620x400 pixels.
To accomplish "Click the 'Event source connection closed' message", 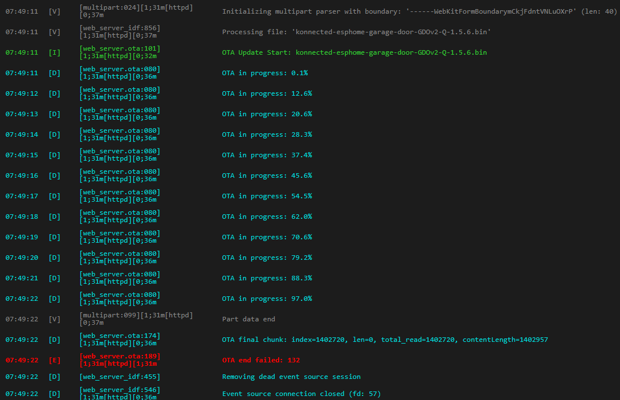I will (x=301, y=394).
